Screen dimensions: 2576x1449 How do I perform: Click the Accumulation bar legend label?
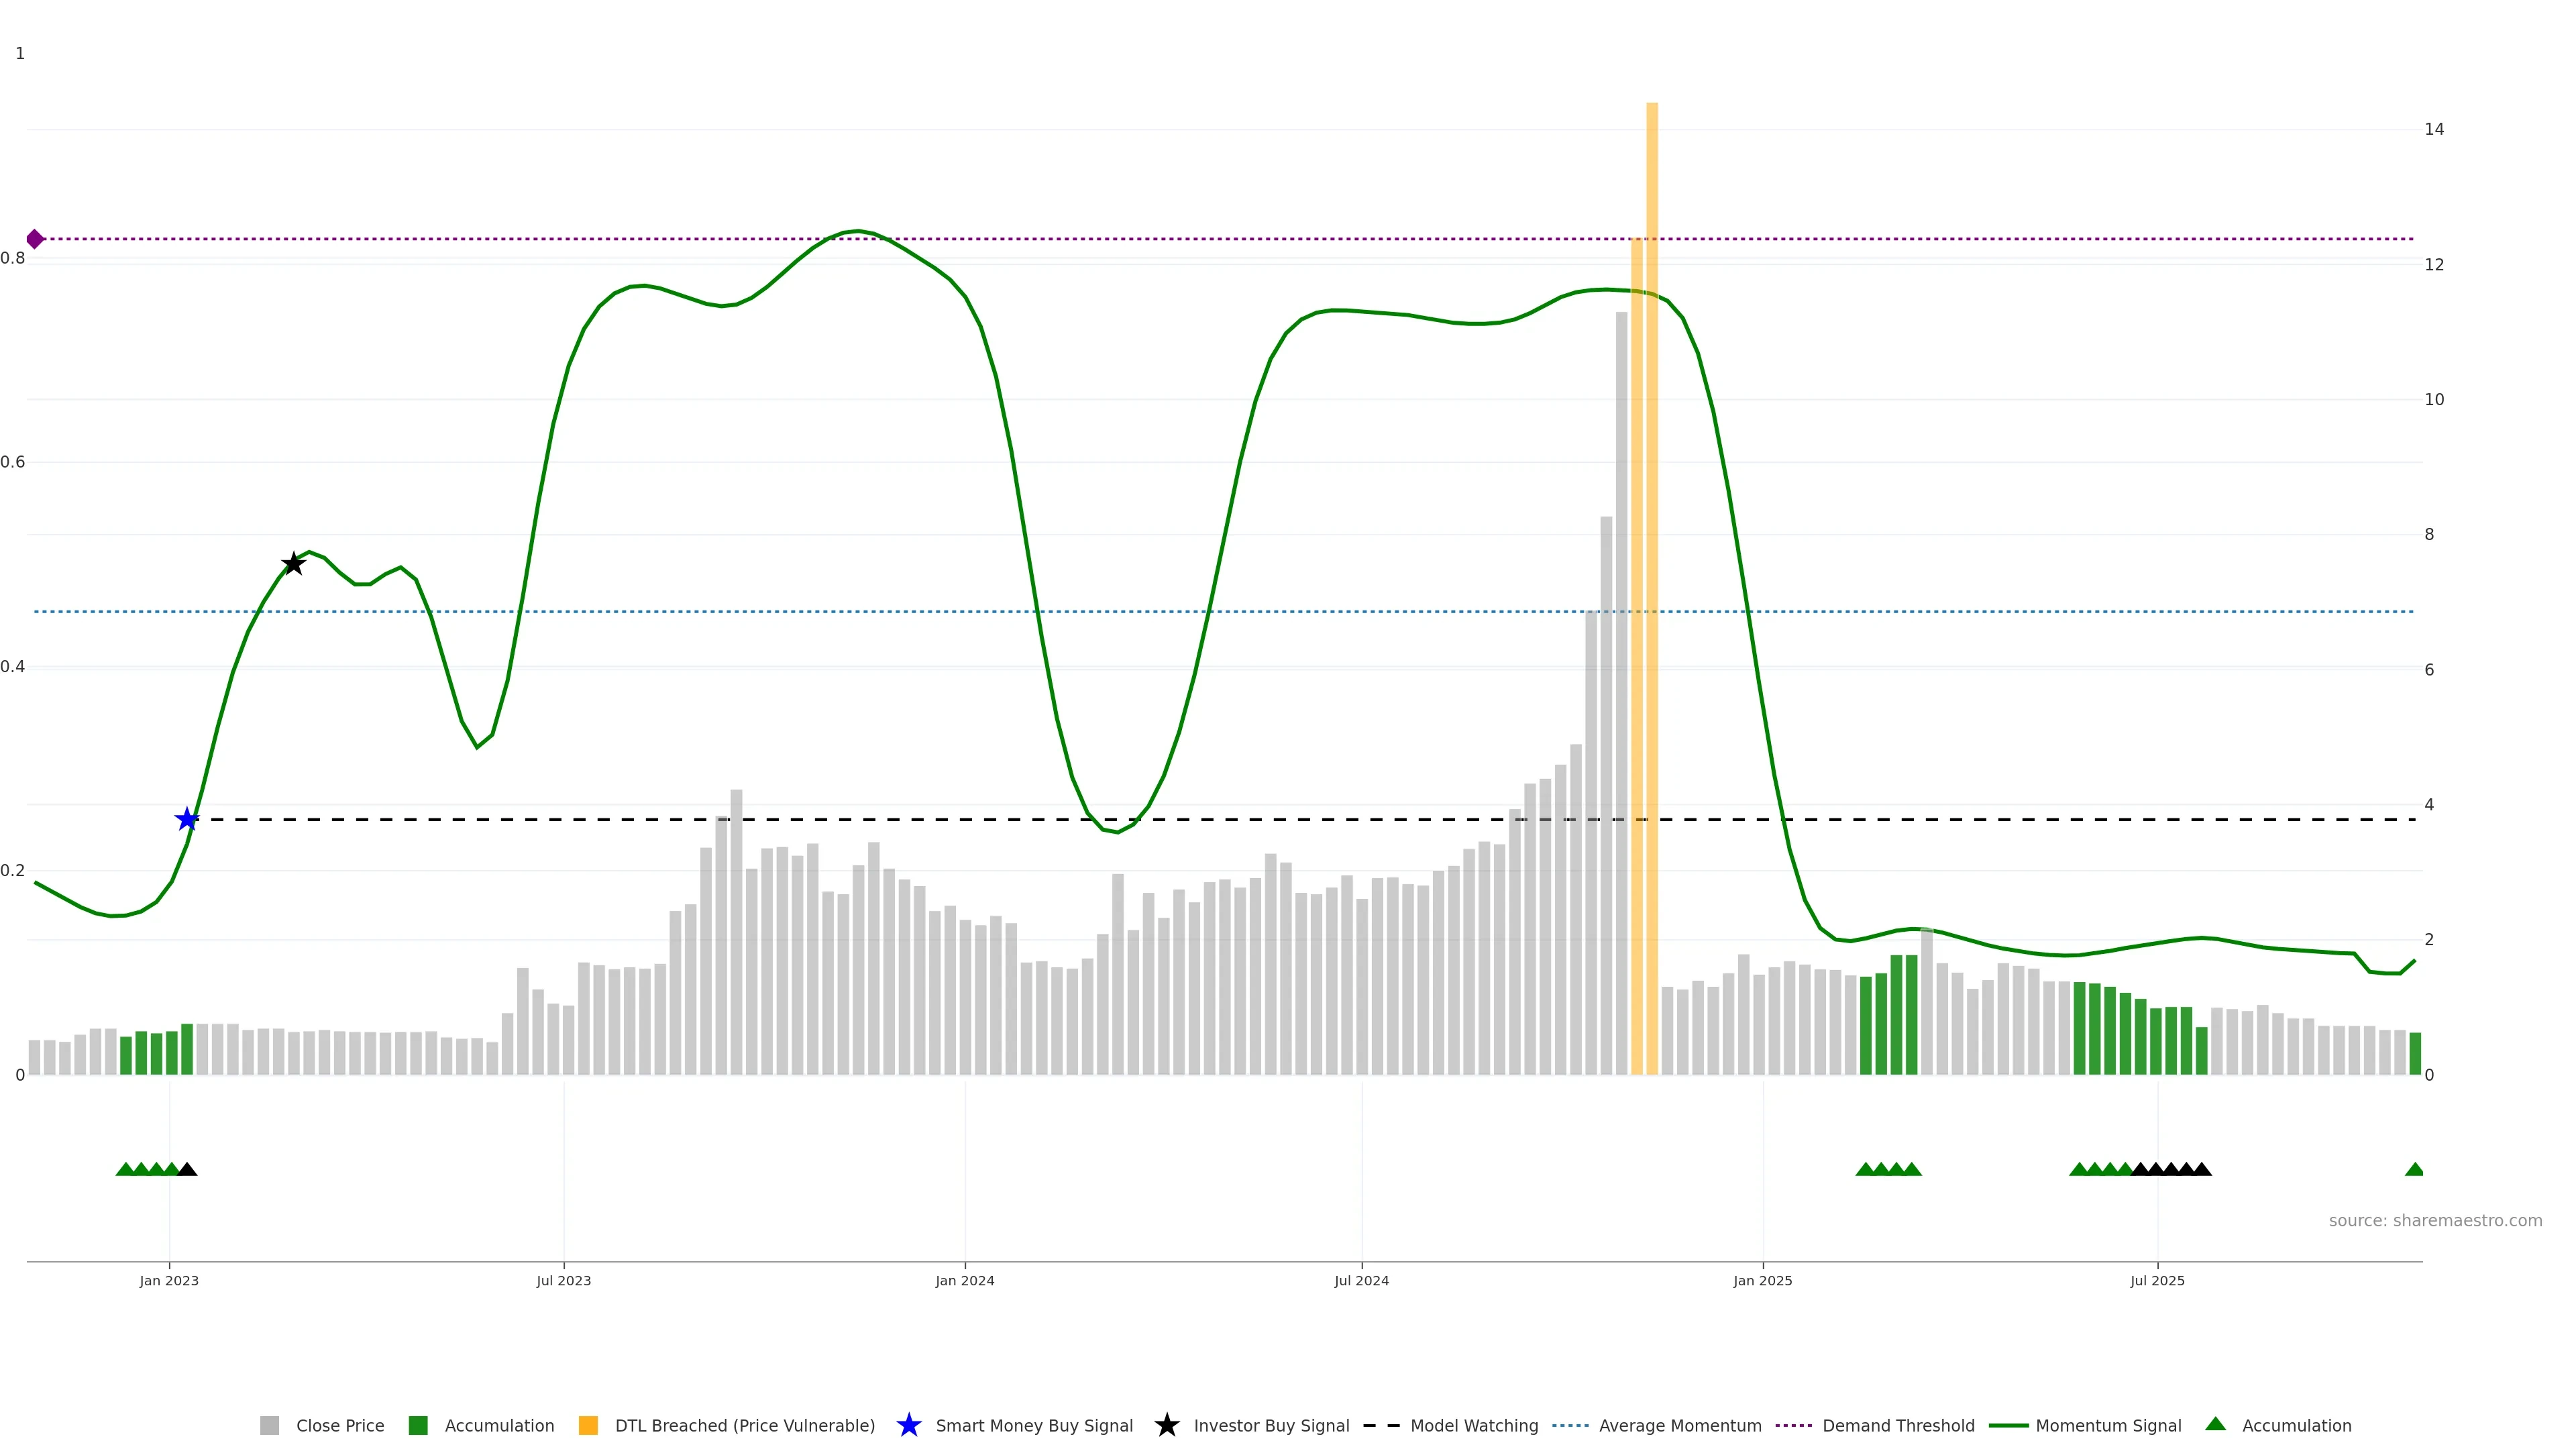pyautogui.click(x=499, y=1425)
